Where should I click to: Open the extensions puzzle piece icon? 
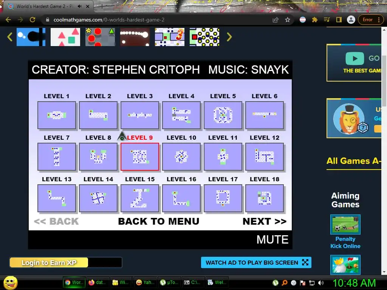pyautogui.click(x=315, y=20)
